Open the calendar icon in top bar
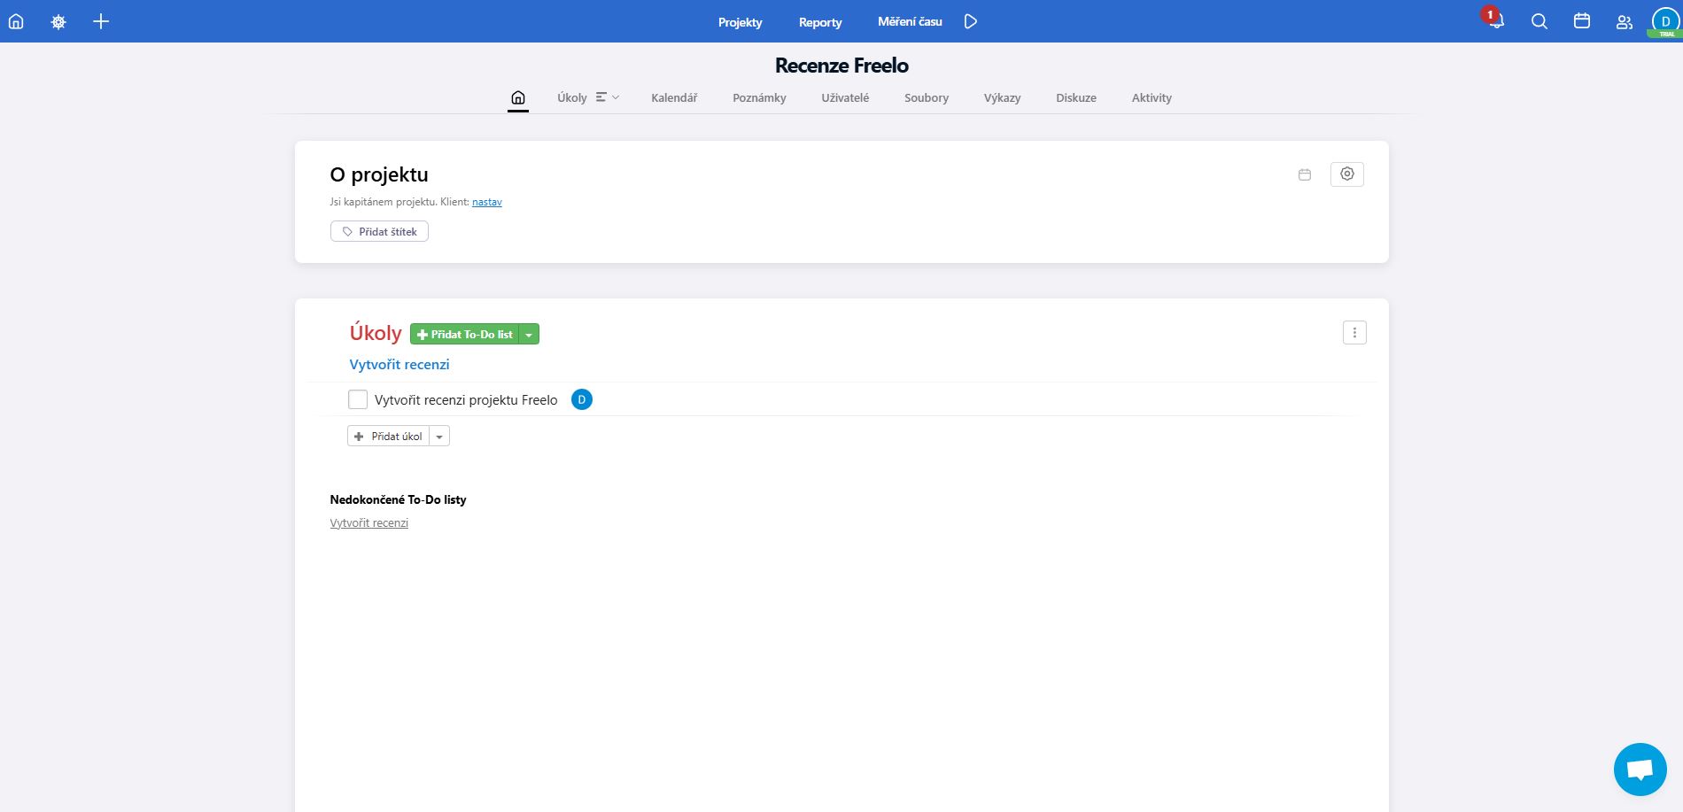Screen dimensions: 1683x812 coord(1582,21)
